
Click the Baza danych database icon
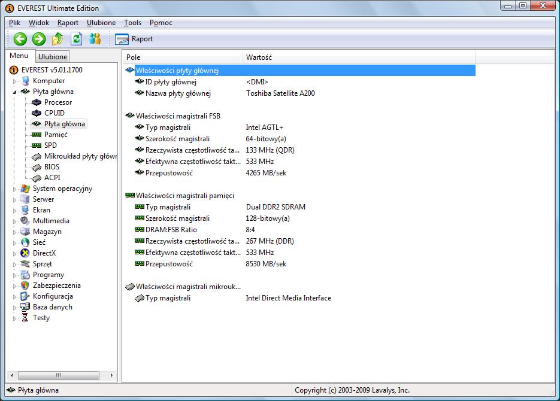tap(25, 307)
